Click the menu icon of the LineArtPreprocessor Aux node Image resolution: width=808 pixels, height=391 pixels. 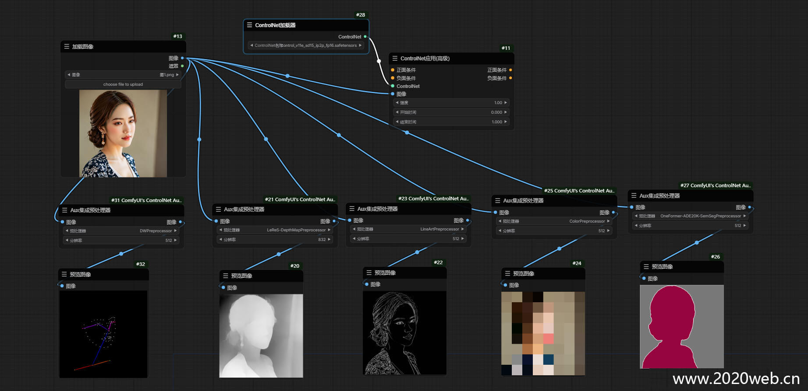point(352,209)
